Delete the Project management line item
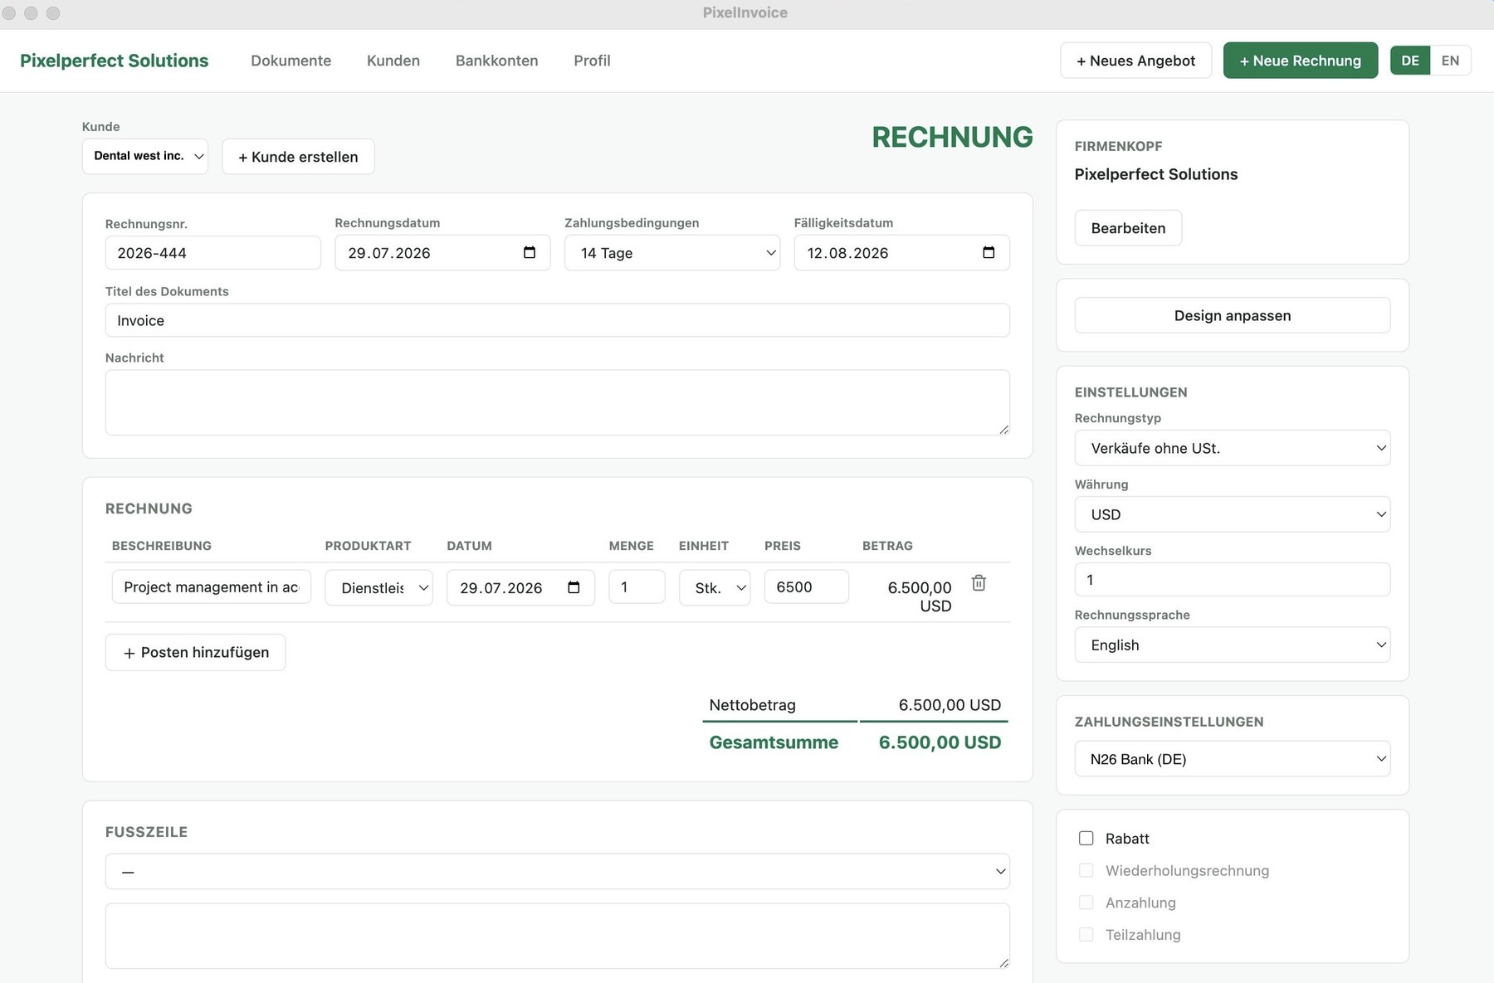 (979, 583)
